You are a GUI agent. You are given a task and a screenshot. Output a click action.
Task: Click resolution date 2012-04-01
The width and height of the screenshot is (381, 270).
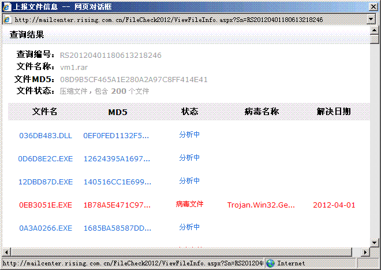(334, 205)
